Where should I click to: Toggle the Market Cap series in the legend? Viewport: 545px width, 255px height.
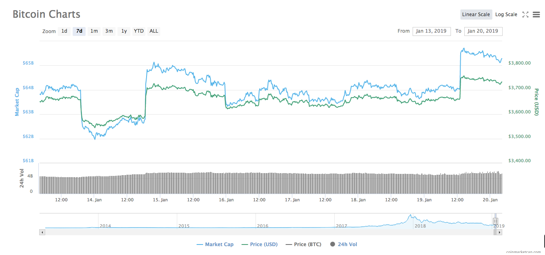(x=215, y=244)
